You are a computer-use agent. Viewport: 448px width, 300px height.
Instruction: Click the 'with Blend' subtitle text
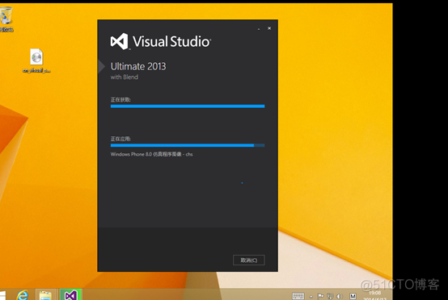coord(125,77)
